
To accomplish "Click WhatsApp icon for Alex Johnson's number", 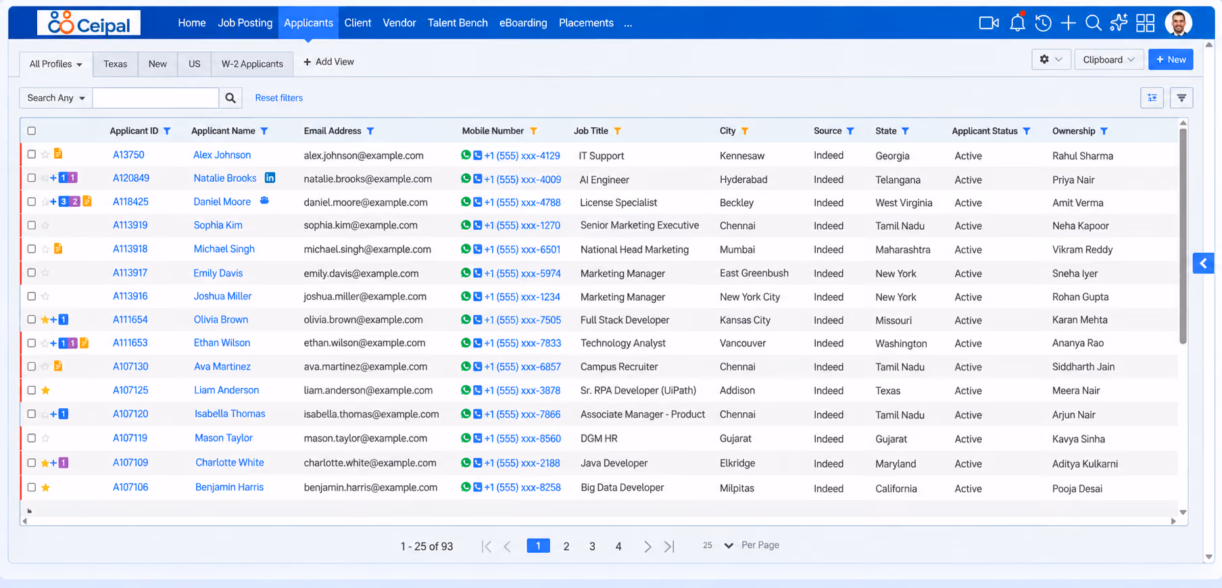I will tap(466, 155).
